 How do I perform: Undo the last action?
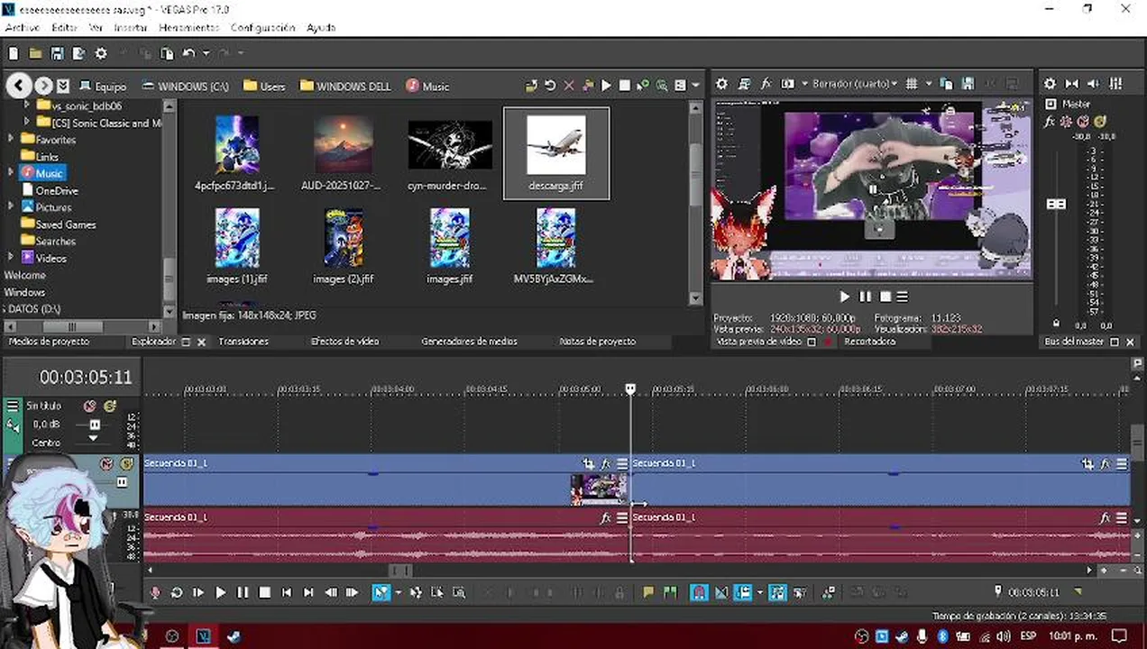pos(188,54)
